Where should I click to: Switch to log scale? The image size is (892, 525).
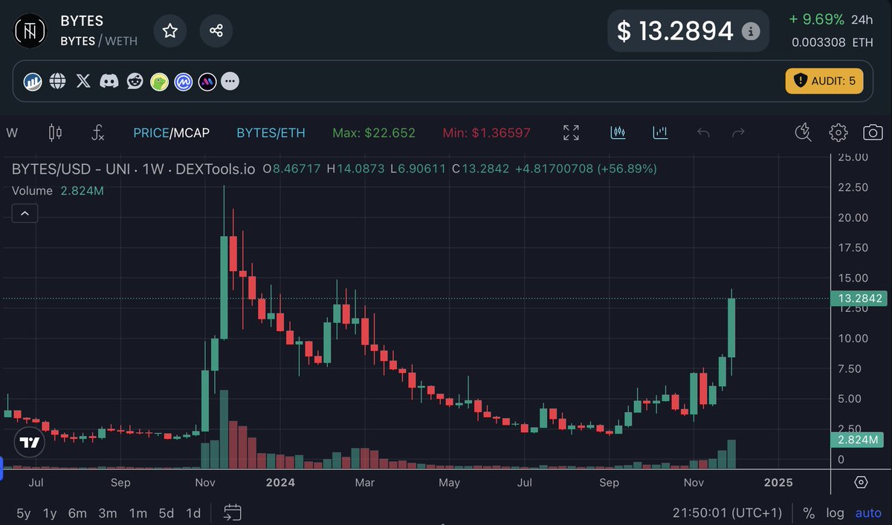point(834,512)
